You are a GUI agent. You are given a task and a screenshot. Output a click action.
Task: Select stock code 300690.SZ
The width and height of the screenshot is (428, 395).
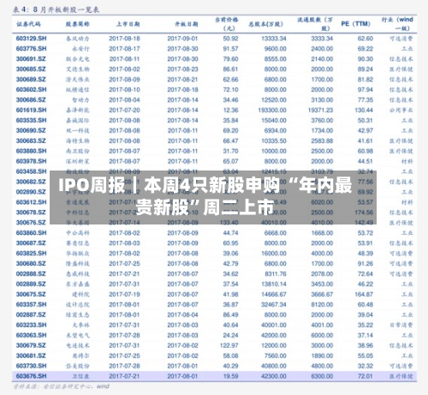coord(31,130)
